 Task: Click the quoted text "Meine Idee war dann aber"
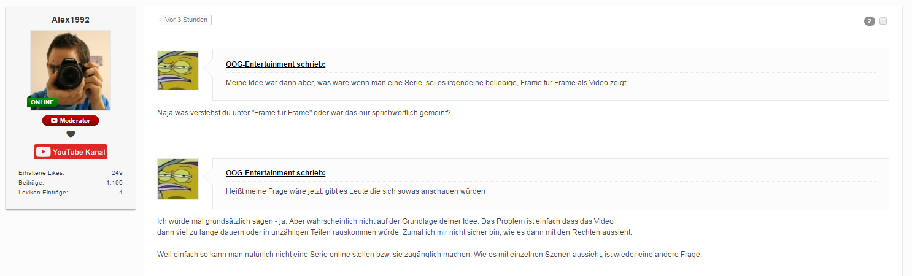[426, 83]
